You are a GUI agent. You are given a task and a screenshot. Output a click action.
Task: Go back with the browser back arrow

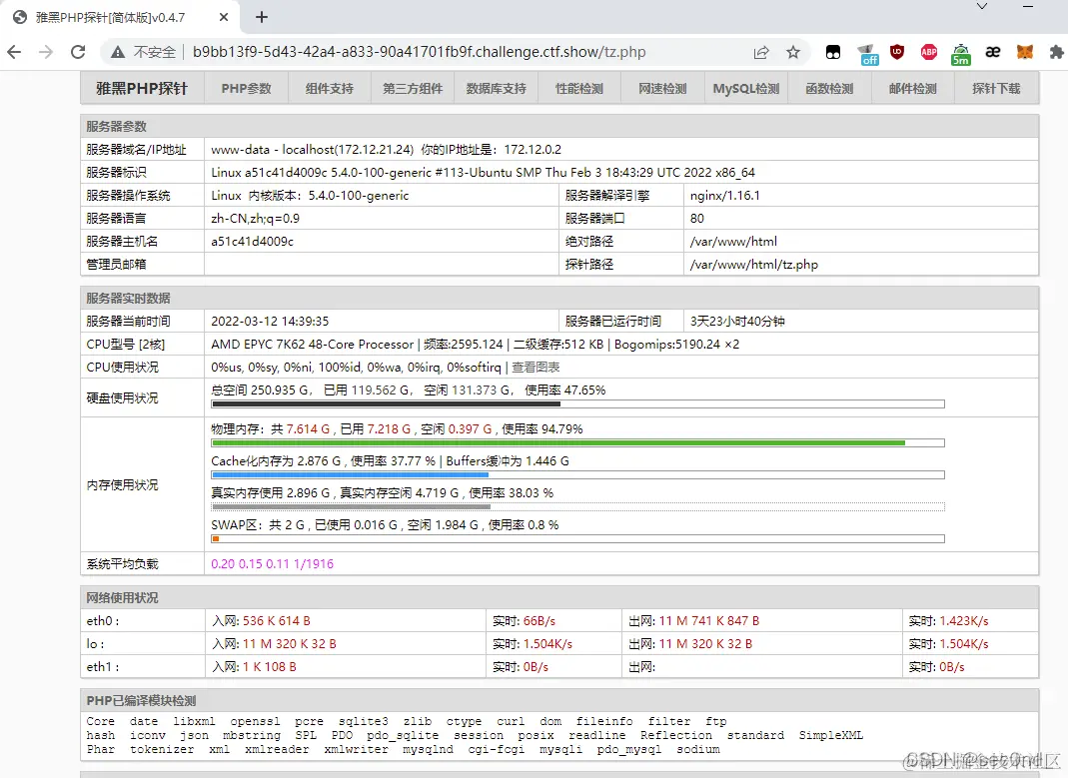click(14, 52)
